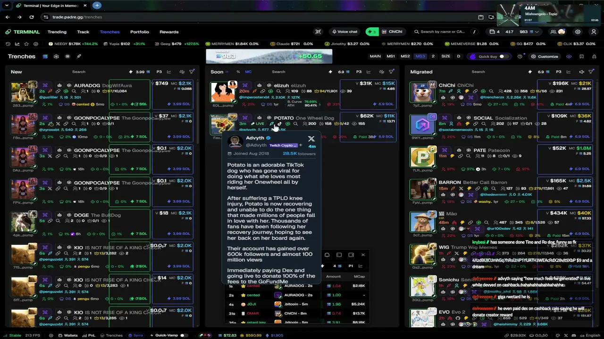Toggle the Quick-Vamp switch in status bar

pyautogui.click(x=184, y=335)
